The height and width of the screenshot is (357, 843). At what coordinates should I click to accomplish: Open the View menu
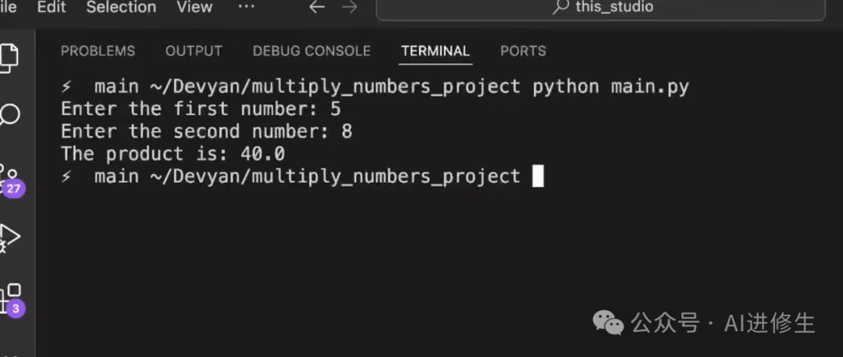pyautogui.click(x=194, y=7)
